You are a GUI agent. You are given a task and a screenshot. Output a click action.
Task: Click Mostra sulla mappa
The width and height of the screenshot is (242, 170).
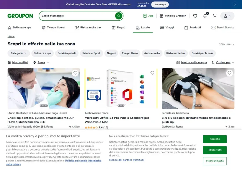(x=192, y=62)
